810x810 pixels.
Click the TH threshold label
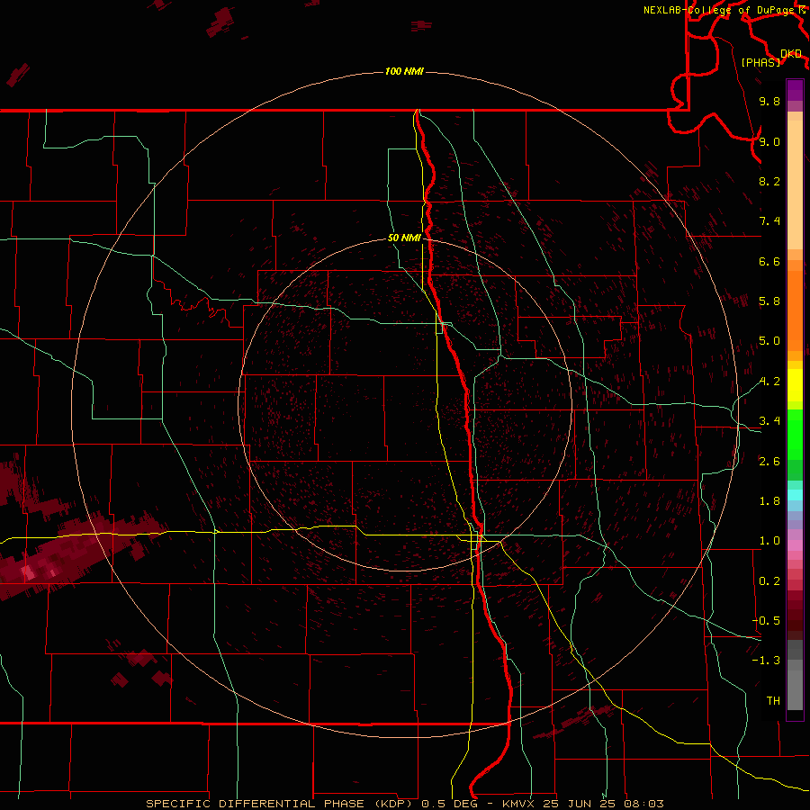coord(773,701)
